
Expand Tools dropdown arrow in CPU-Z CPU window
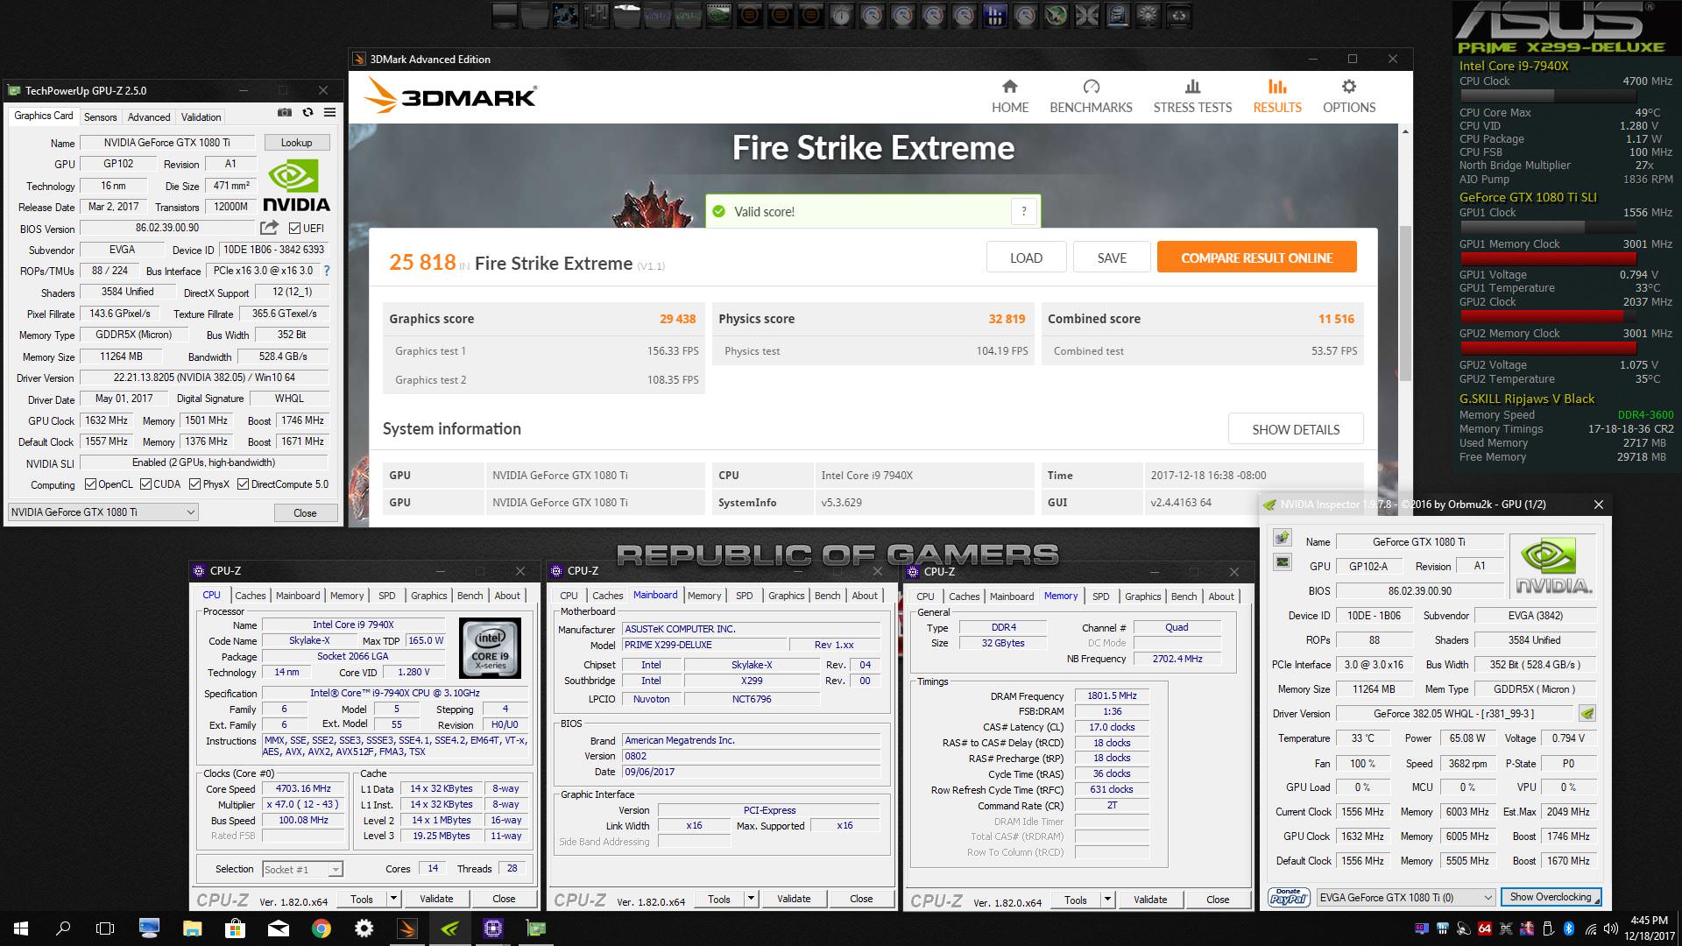(x=393, y=899)
